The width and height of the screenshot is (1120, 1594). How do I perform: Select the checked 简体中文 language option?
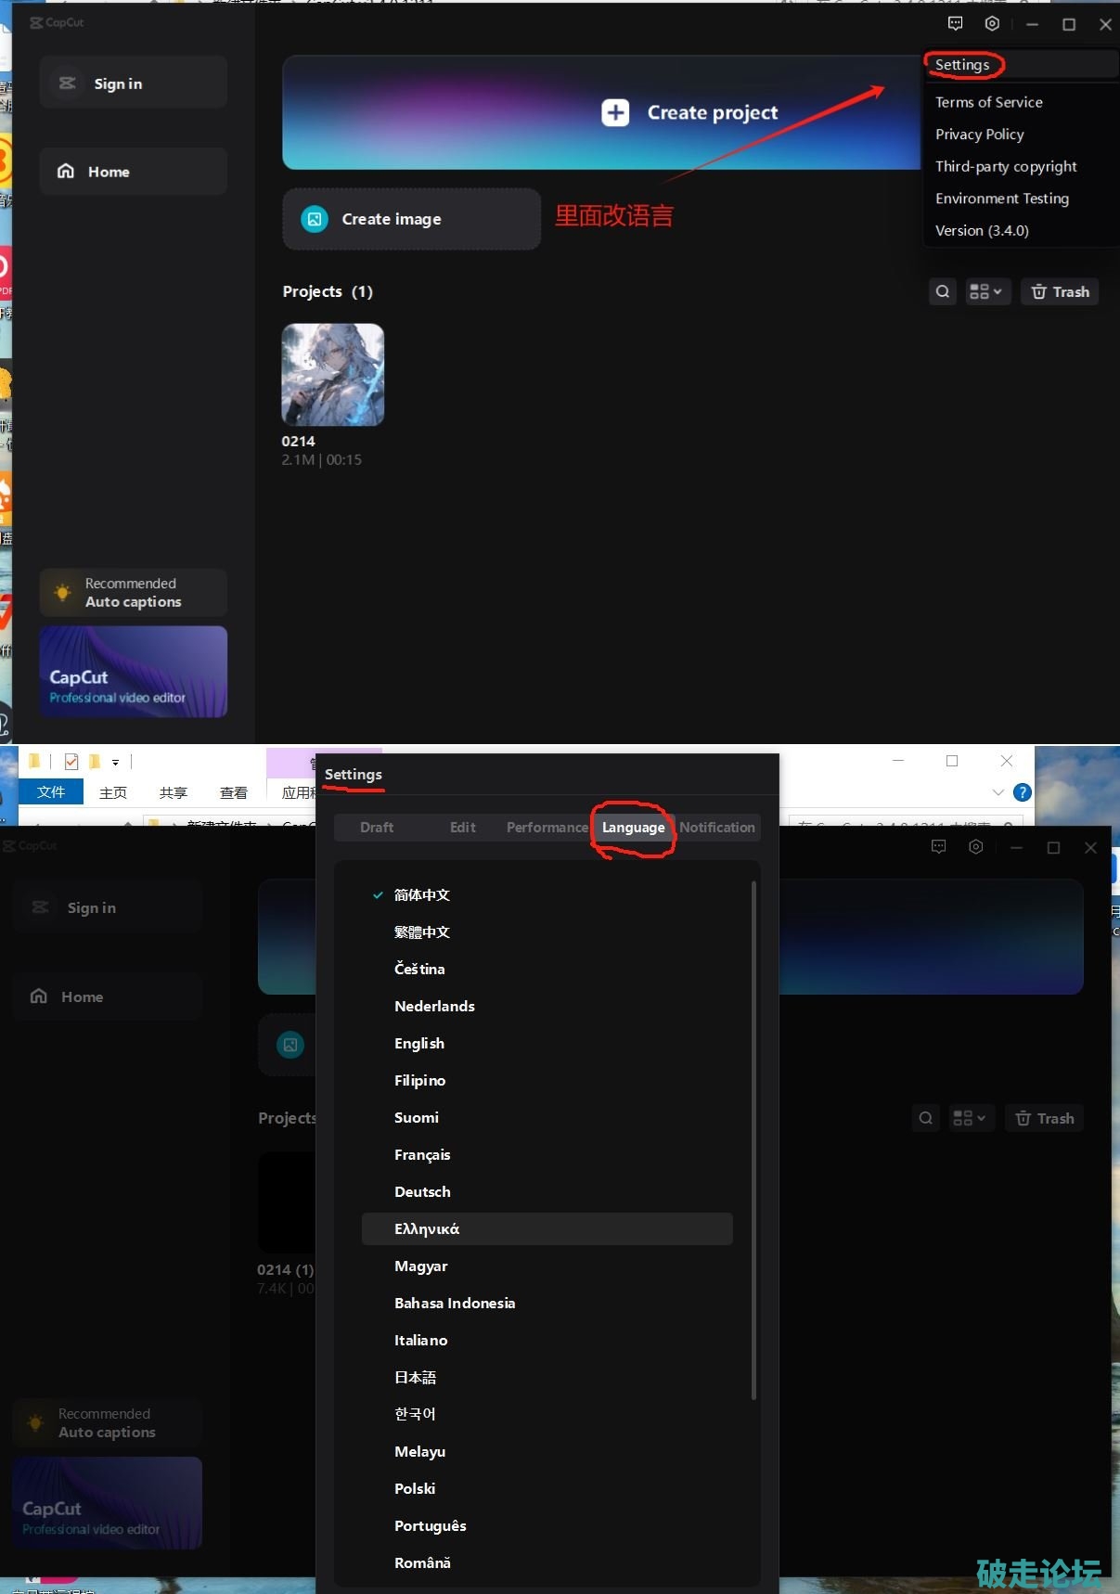coord(421,894)
